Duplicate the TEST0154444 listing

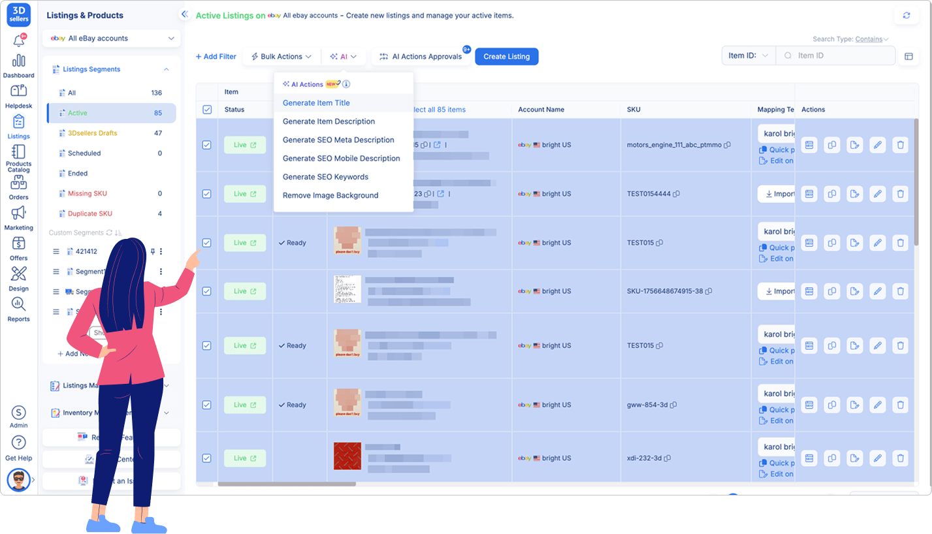[x=832, y=194]
